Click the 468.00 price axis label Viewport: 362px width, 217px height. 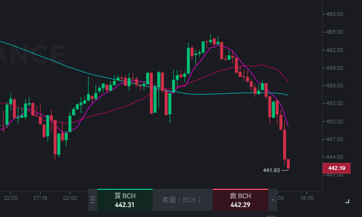(x=335, y=14)
